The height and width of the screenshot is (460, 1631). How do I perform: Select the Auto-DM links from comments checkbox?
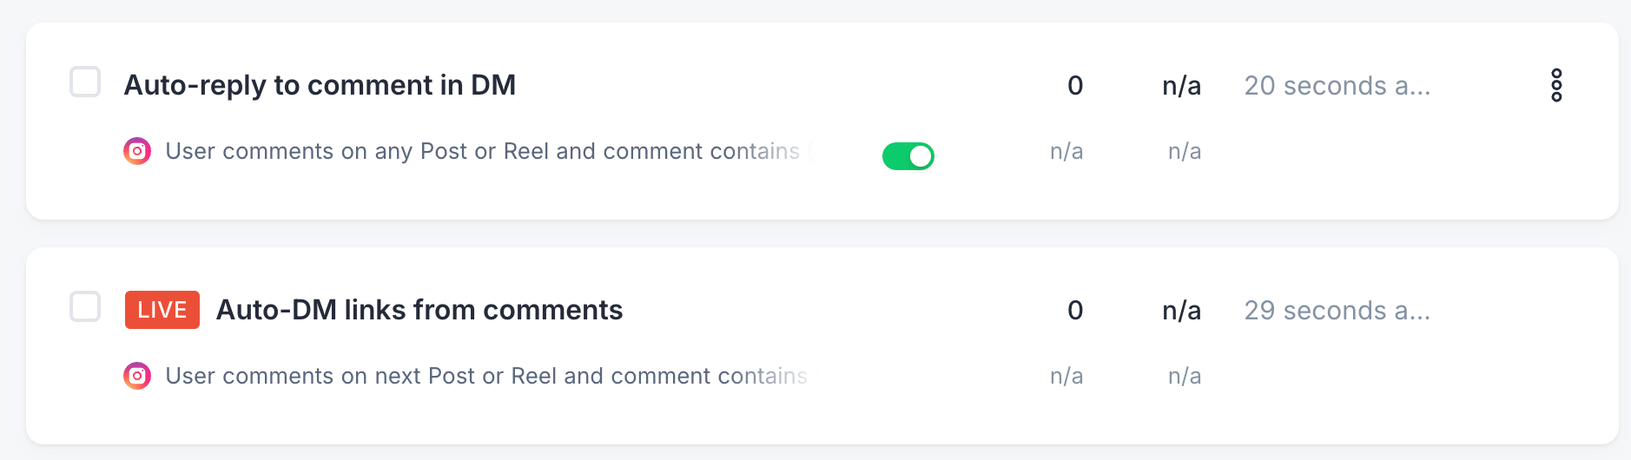85,306
